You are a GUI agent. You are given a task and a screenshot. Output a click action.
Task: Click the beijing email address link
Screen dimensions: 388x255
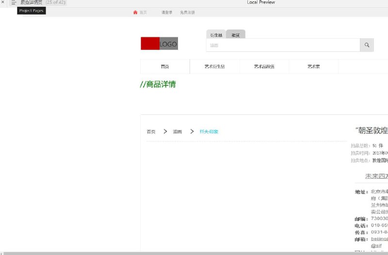pos(379,239)
